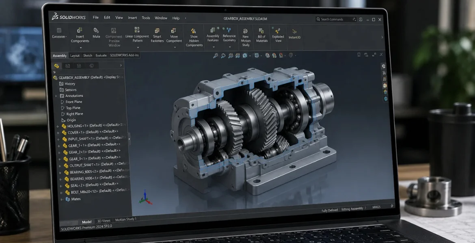Expand the GEAR_1<1> component node
475x243 pixels.
(59, 146)
